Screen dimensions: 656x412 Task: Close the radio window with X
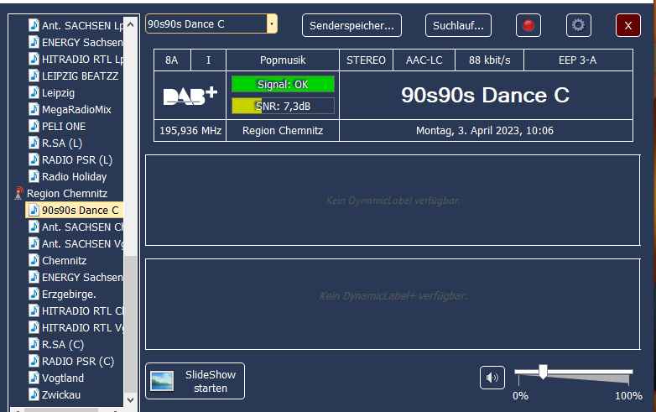coord(627,25)
